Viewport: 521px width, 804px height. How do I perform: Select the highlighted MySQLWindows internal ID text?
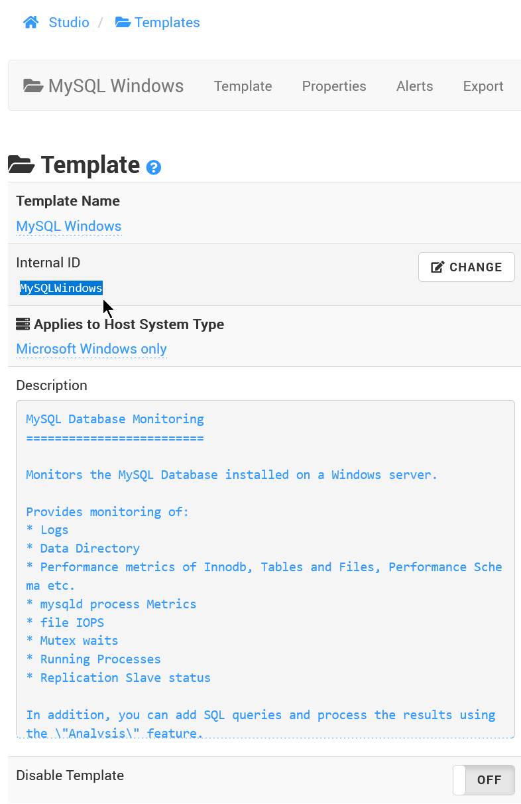click(x=60, y=287)
